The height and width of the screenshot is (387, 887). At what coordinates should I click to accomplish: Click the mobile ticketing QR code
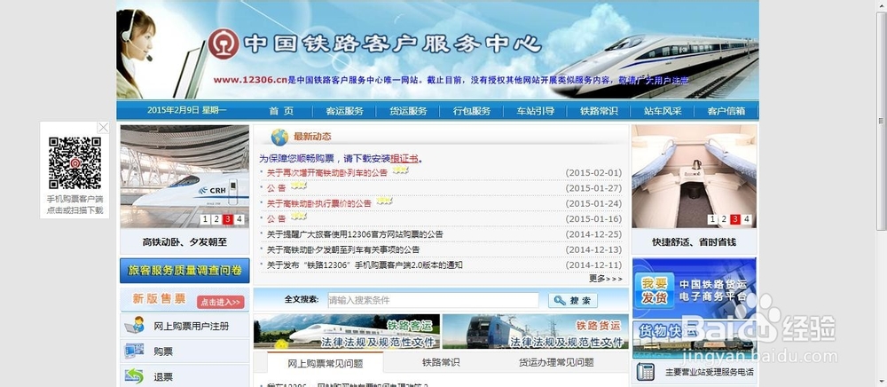(75, 163)
